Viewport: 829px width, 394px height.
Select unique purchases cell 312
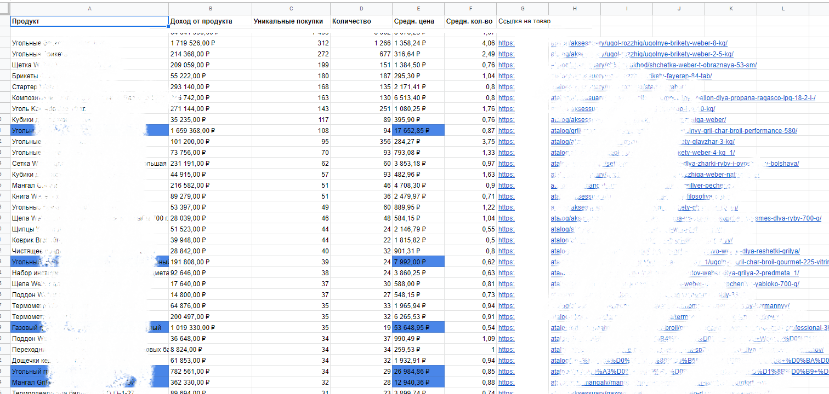(x=291, y=43)
